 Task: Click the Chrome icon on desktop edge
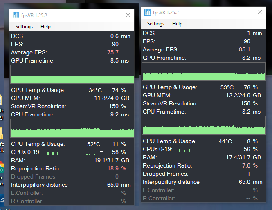tap(2, 168)
